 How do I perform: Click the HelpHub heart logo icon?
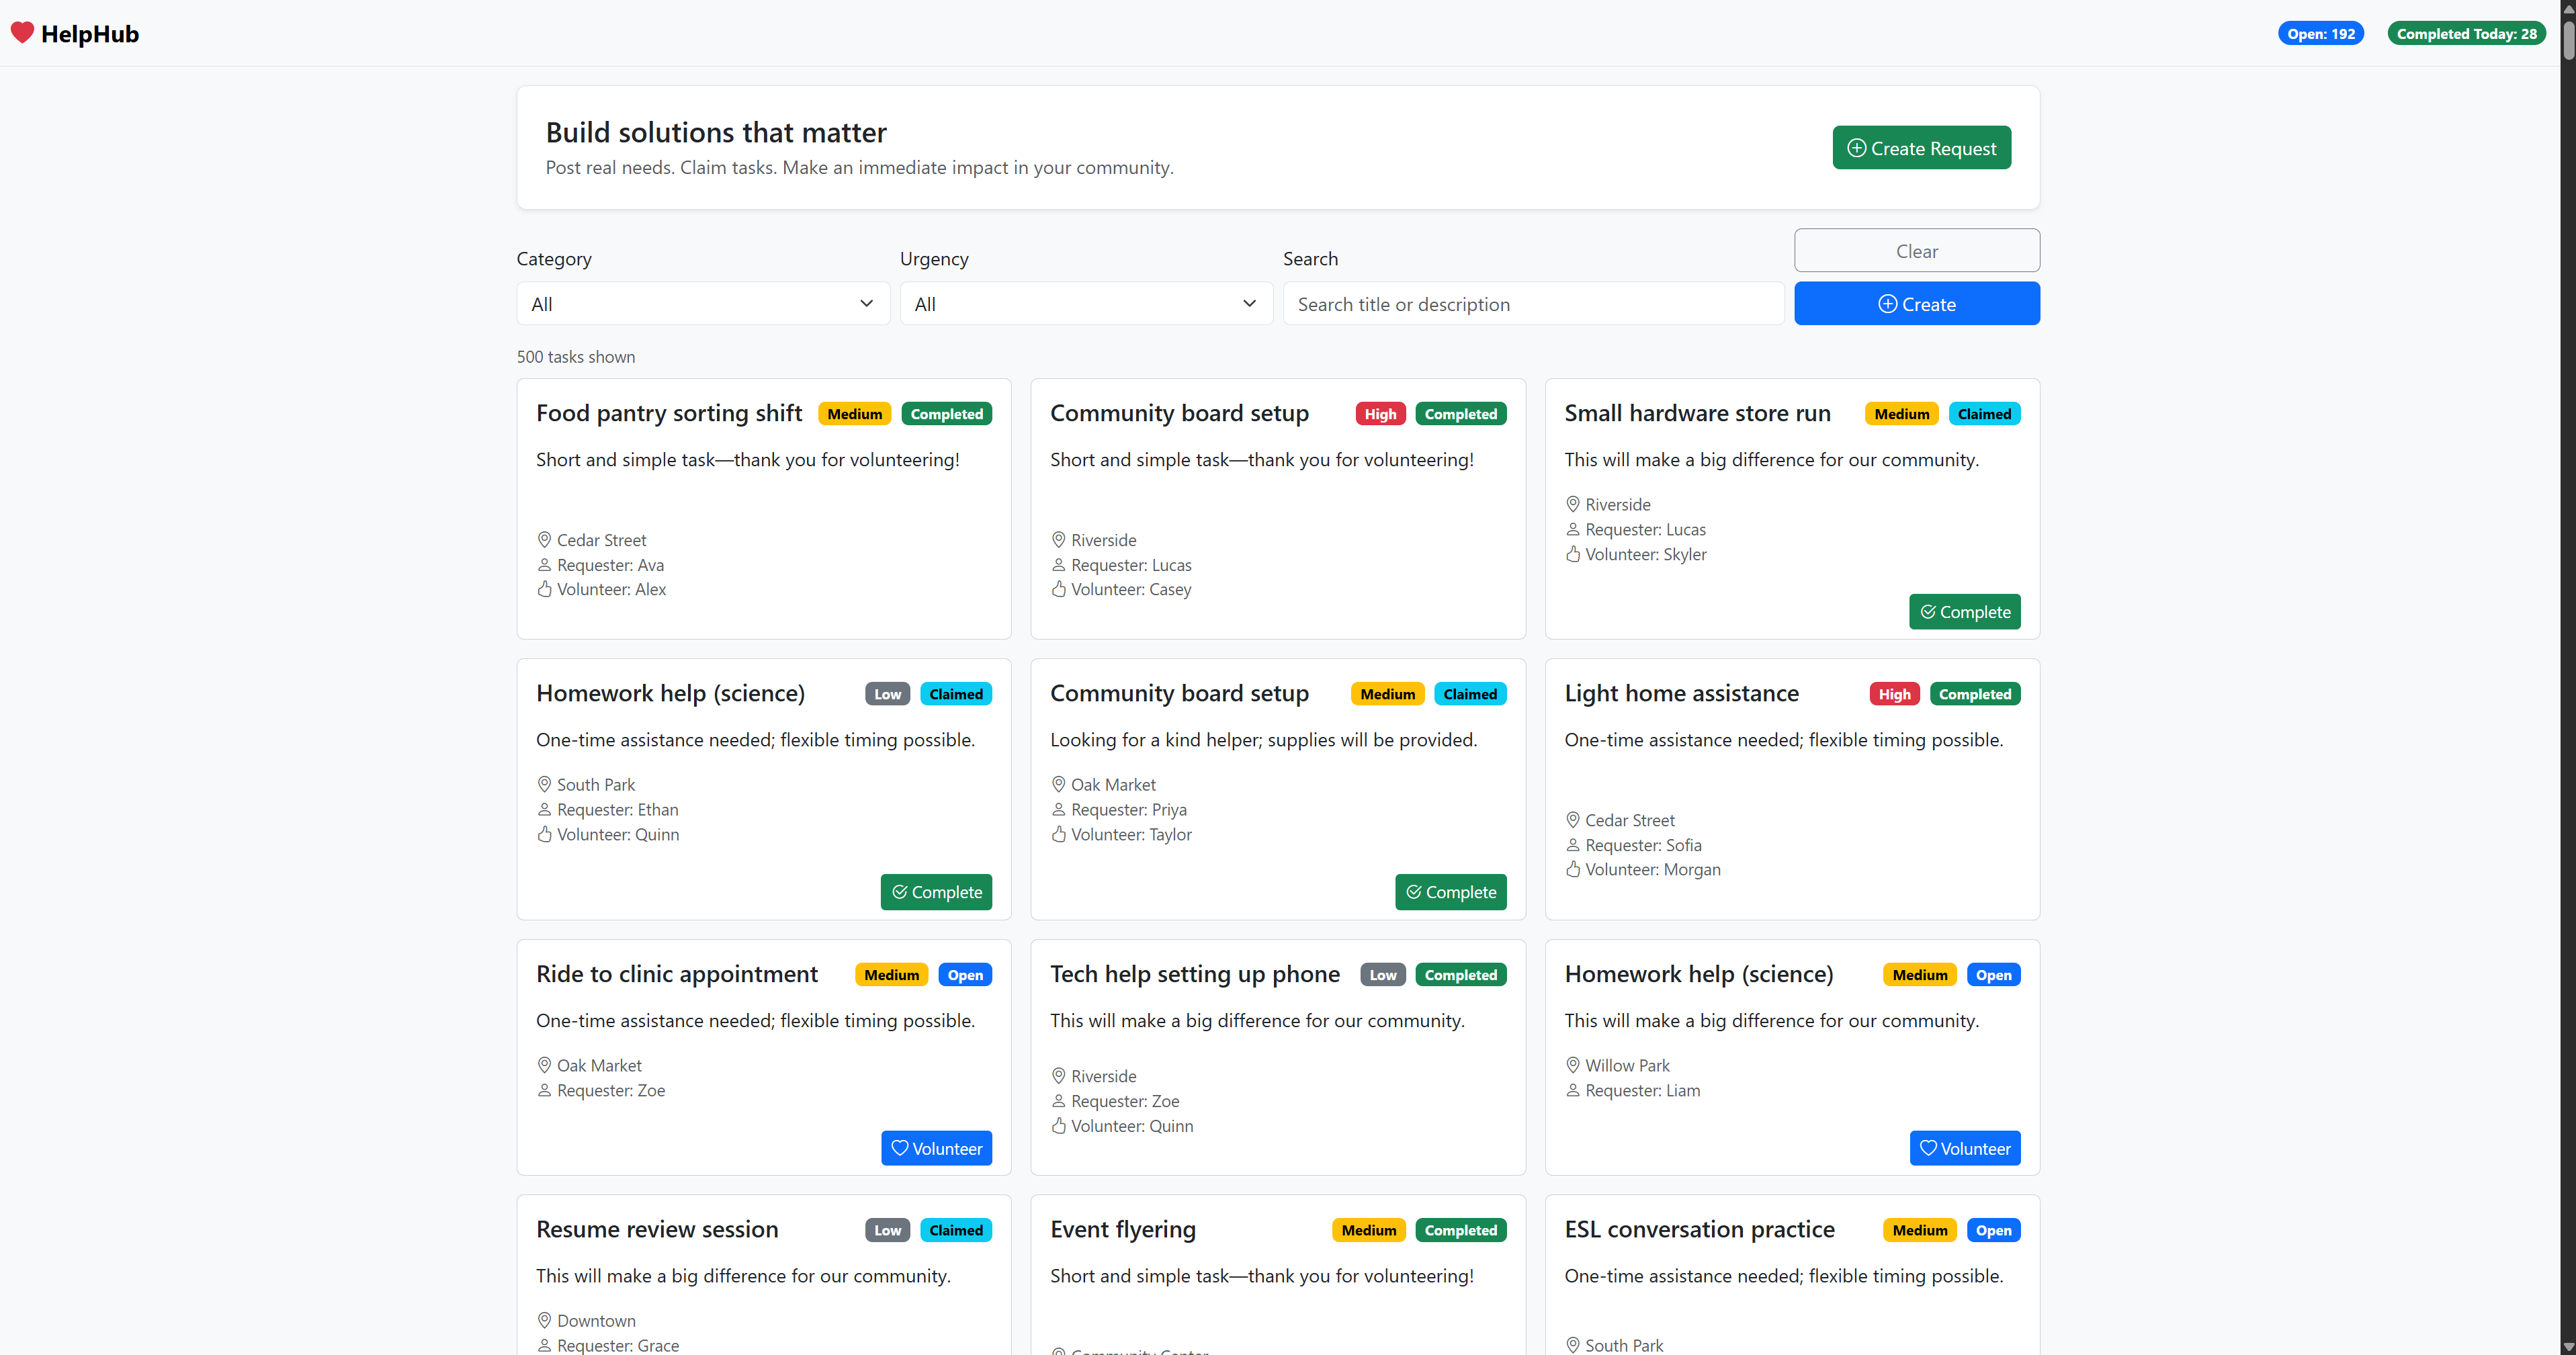(x=22, y=33)
